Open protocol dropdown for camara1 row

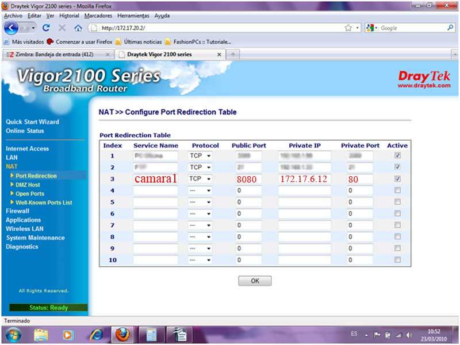200,179
